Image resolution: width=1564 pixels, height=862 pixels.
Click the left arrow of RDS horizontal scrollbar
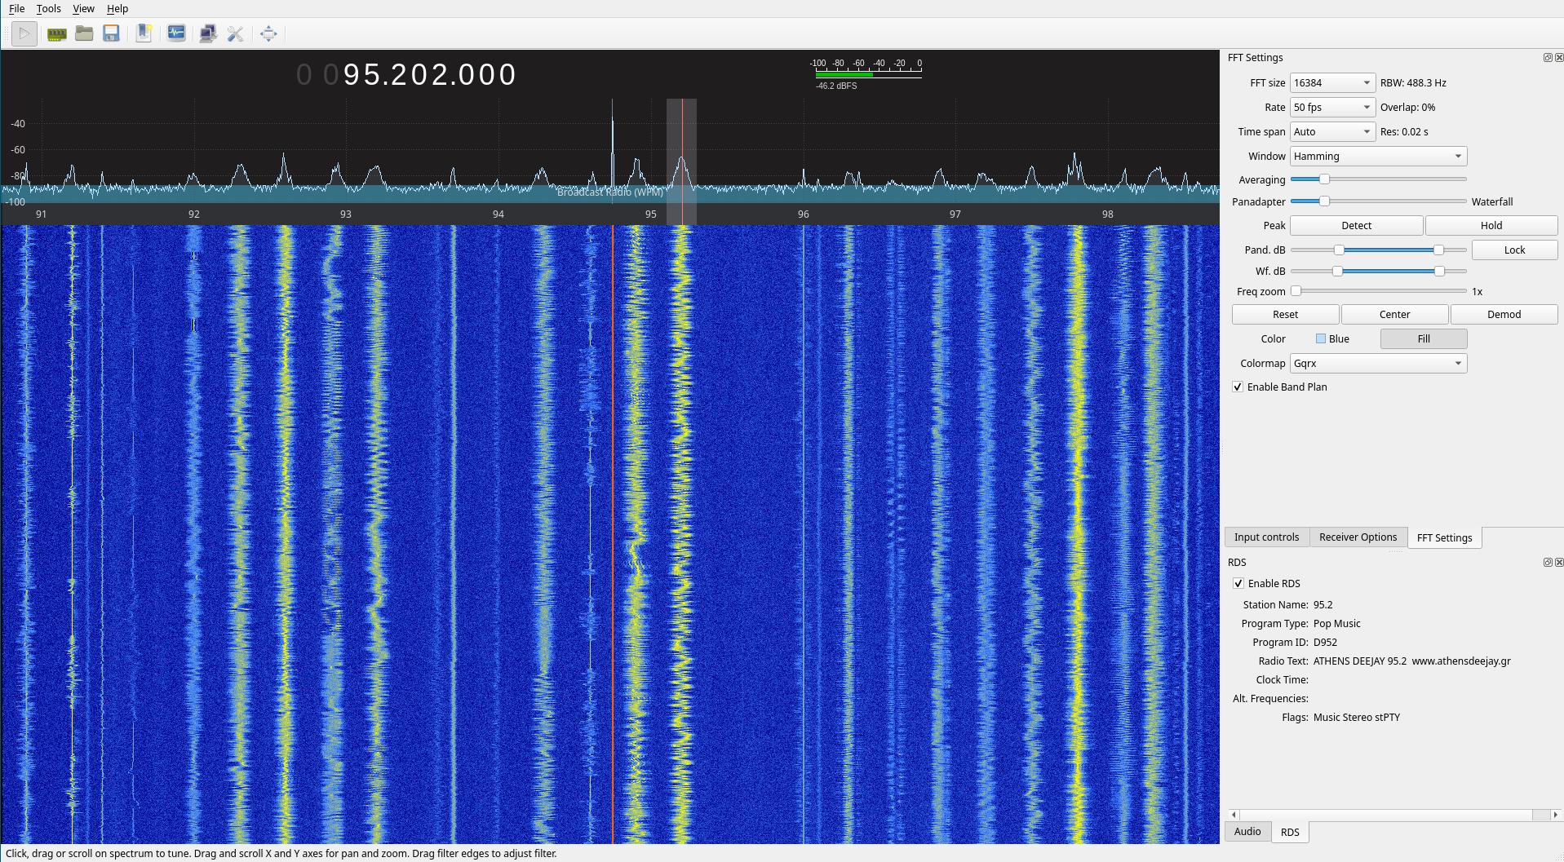[1234, 815]
